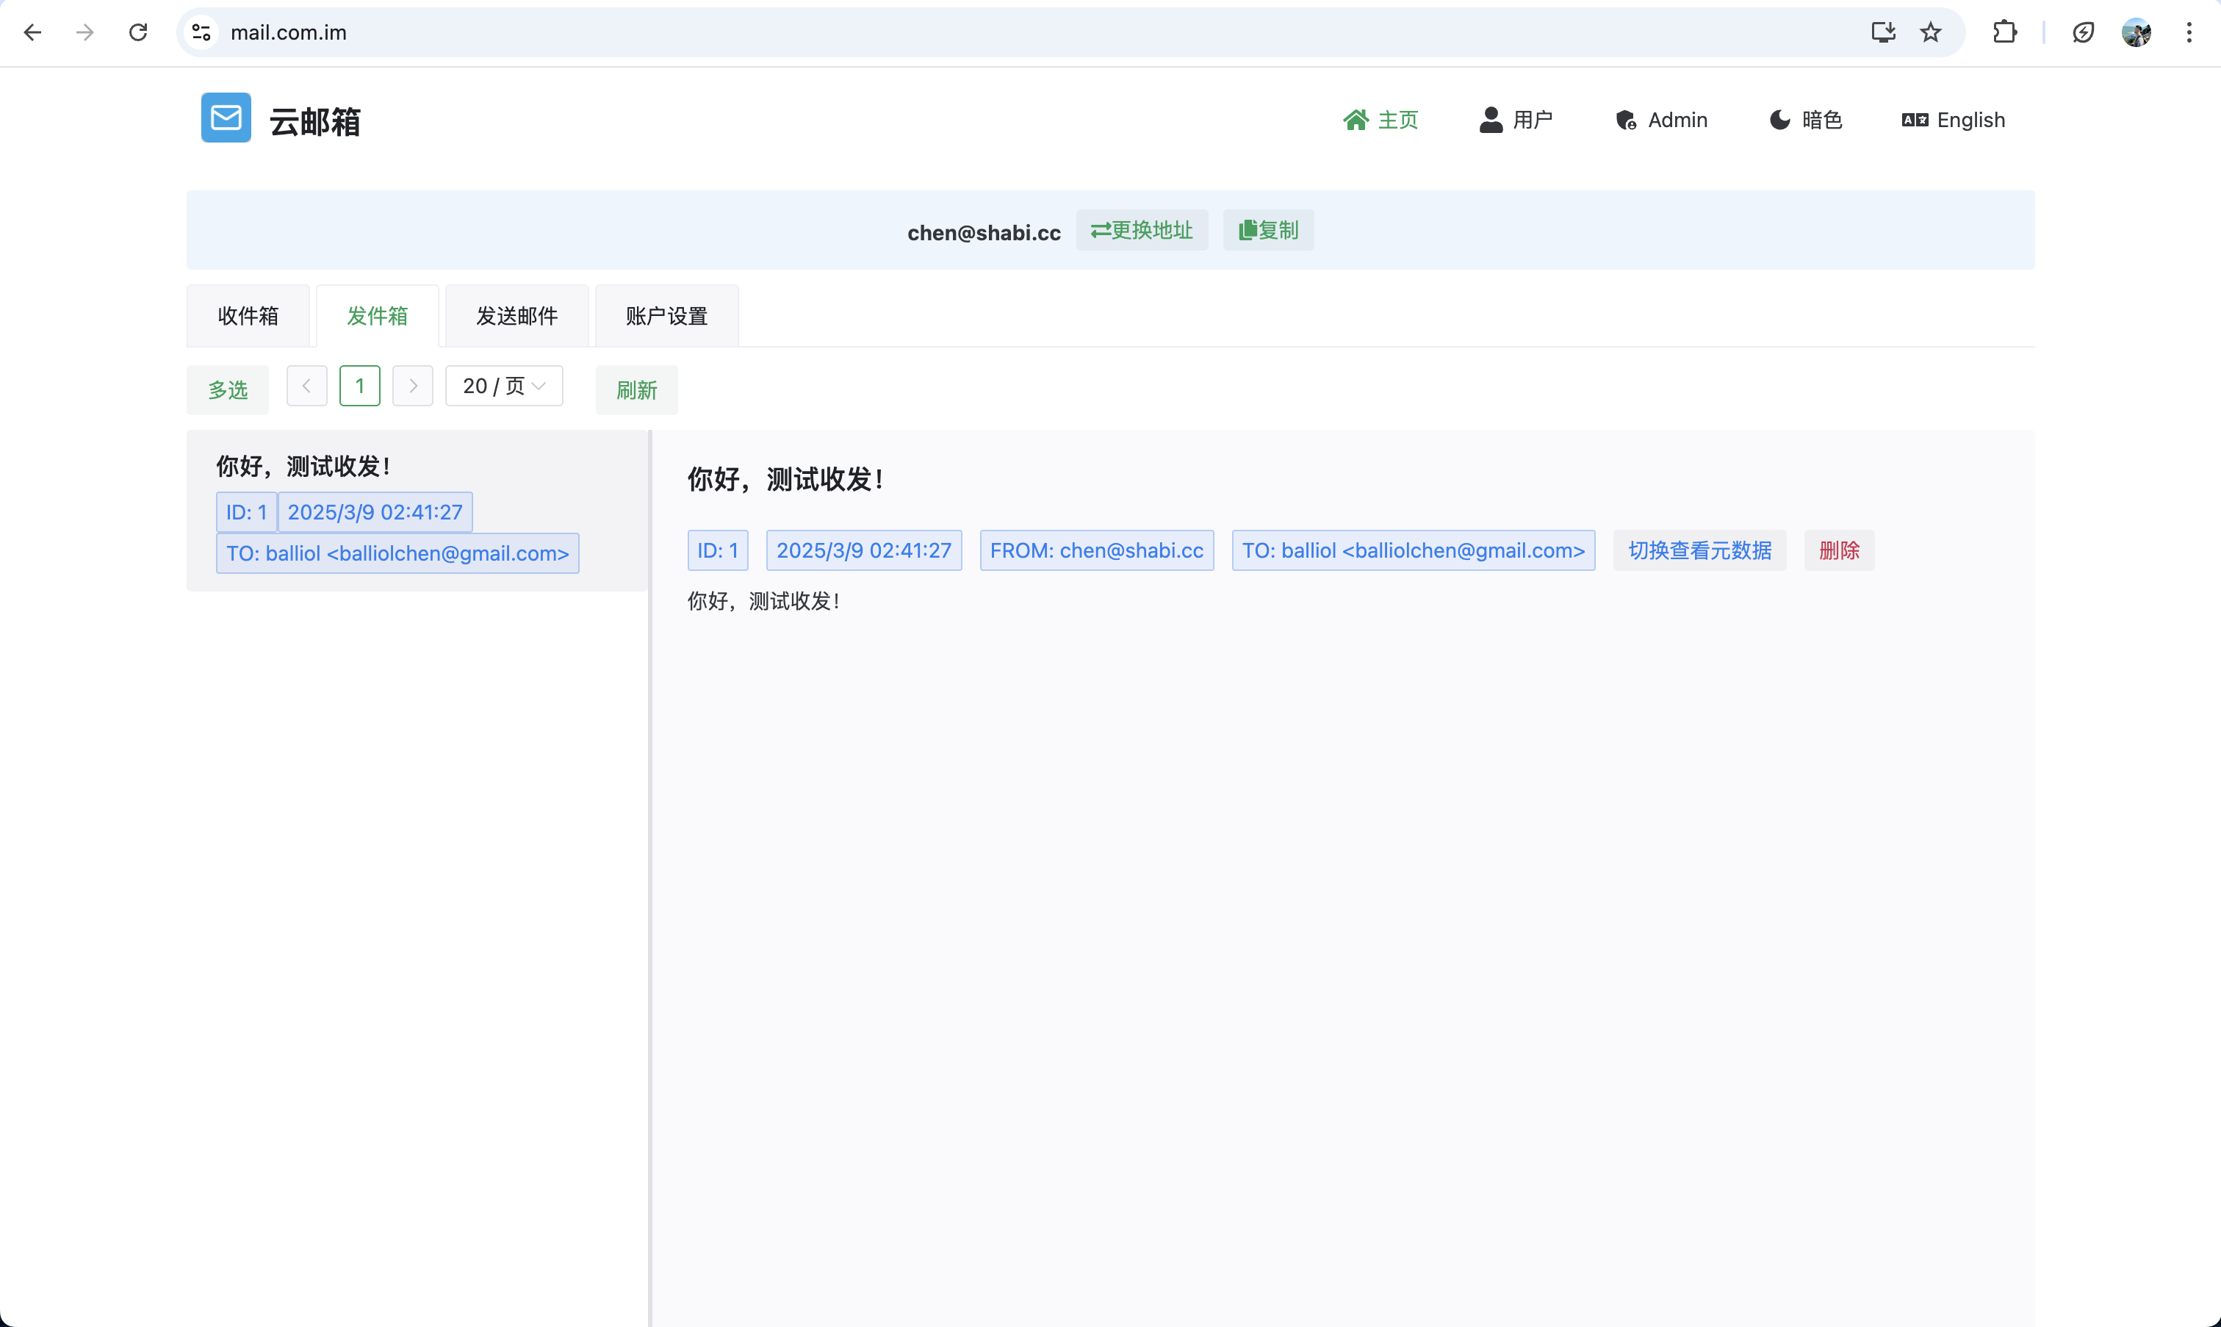Open the 用户 user page icon
2221x1327 pixels.
[x=1491, y=120]
